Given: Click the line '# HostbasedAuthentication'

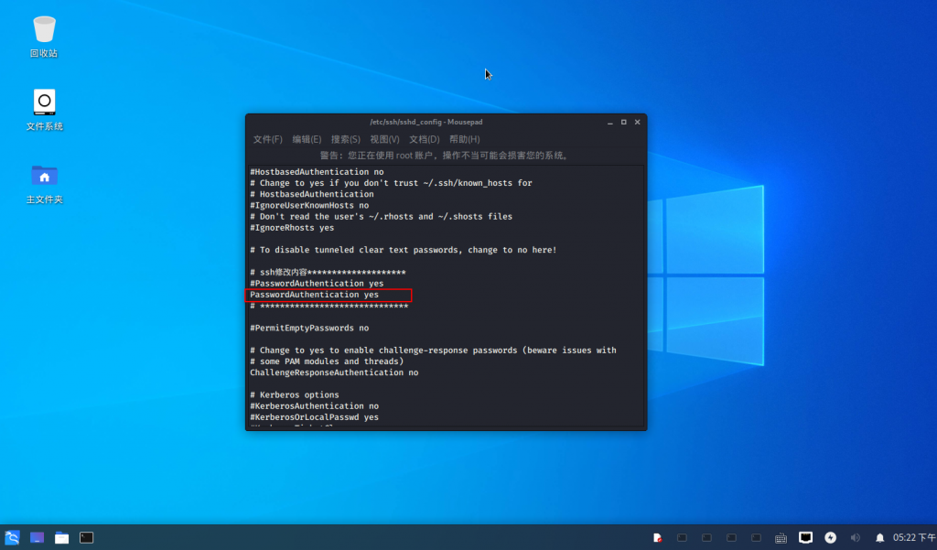Looking at the screenshot, I should [x=312, y=194].
